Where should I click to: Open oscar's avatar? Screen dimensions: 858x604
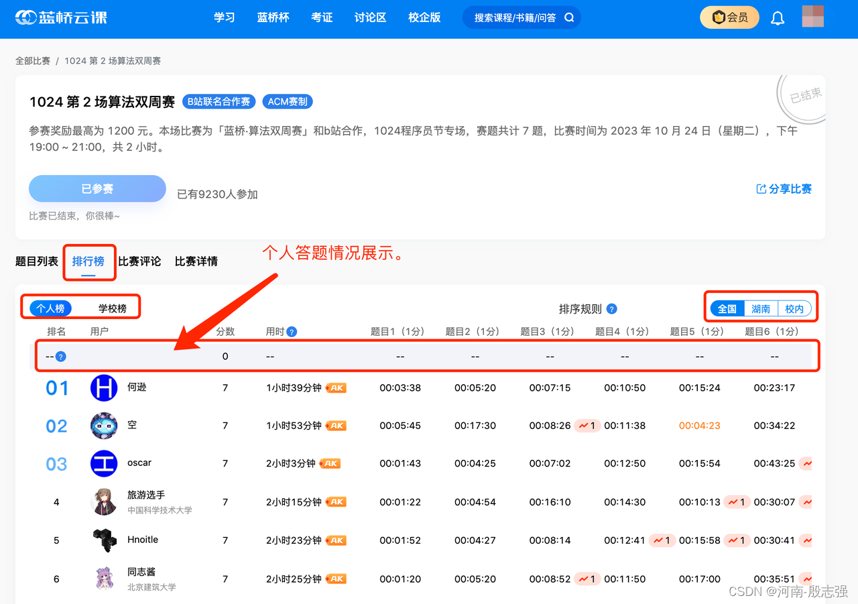click(x=104, y=463)
